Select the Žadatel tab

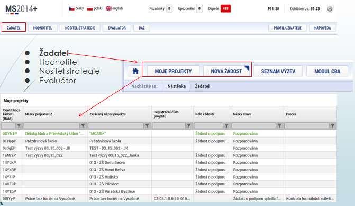[x=14, y=28]
